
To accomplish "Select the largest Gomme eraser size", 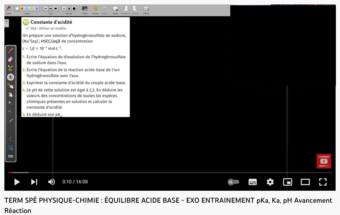I will point(74,8).
